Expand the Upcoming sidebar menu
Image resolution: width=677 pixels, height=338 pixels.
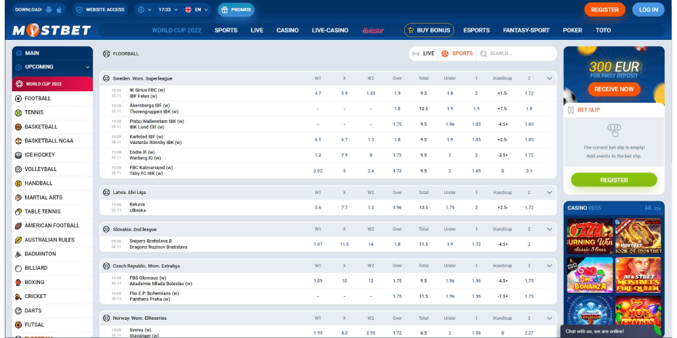point(87,67)
